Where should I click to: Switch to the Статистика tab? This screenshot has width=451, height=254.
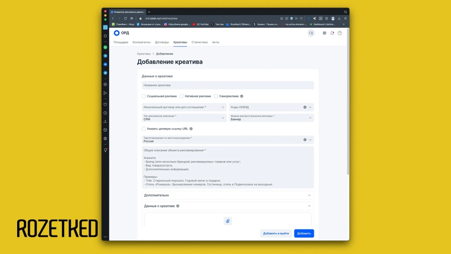tap(199, 42)
